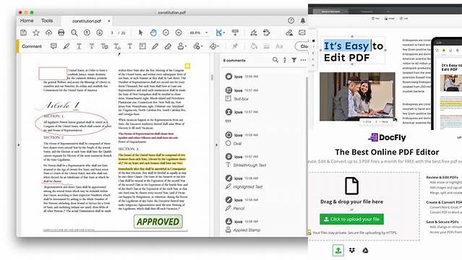Screen dimensions: 462x260
Task: Select the pencil drawing tool
Action: pyautogui.click(x=155, y=46)
